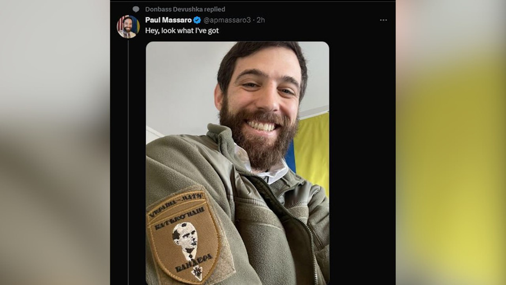Click the blurred yellow area right of the tweet

(450, 169)
